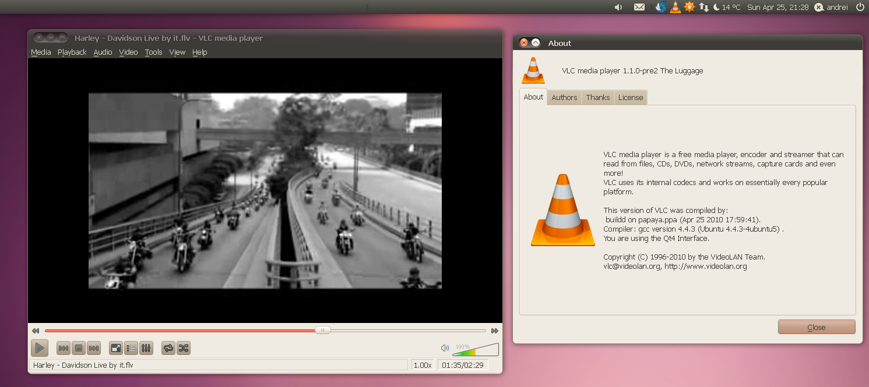Toggle loop playback mode
869x387 pixels.
[x=168, y=348]
